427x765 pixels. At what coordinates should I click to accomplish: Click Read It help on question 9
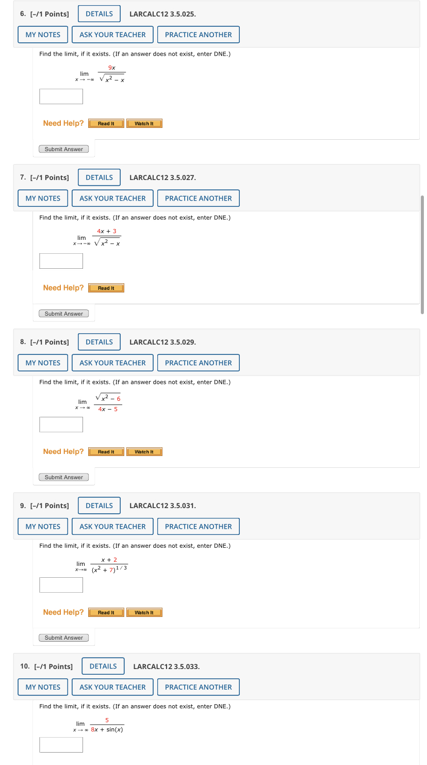(x=106, y=612)
